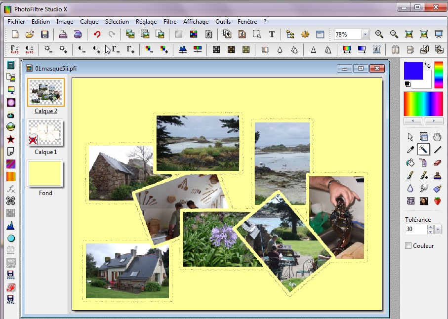Toggle the visibility marker on Calque 1
Image resolution: width=448 pixels, height=319 pixels.
[33, 140]
